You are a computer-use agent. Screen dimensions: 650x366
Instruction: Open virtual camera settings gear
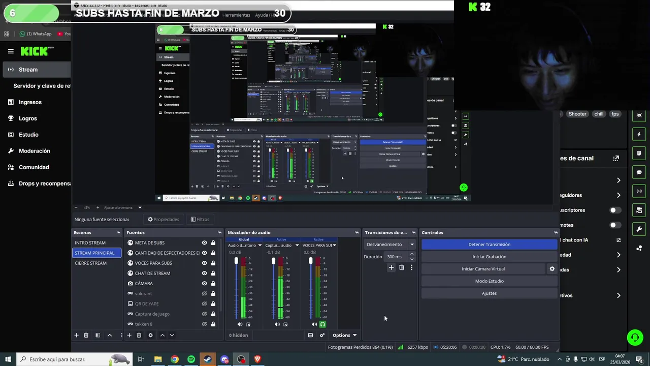(552, 269)
